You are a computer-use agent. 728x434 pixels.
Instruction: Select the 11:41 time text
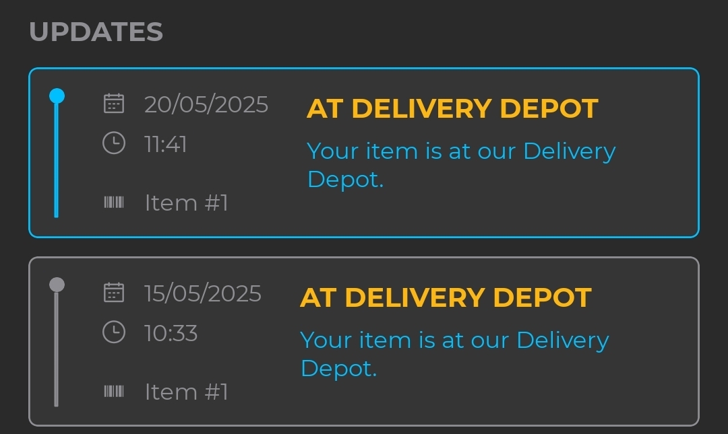[166, 144]
